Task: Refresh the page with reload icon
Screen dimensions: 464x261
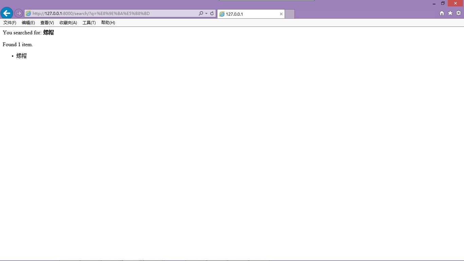Action: (x=212, y=13)
